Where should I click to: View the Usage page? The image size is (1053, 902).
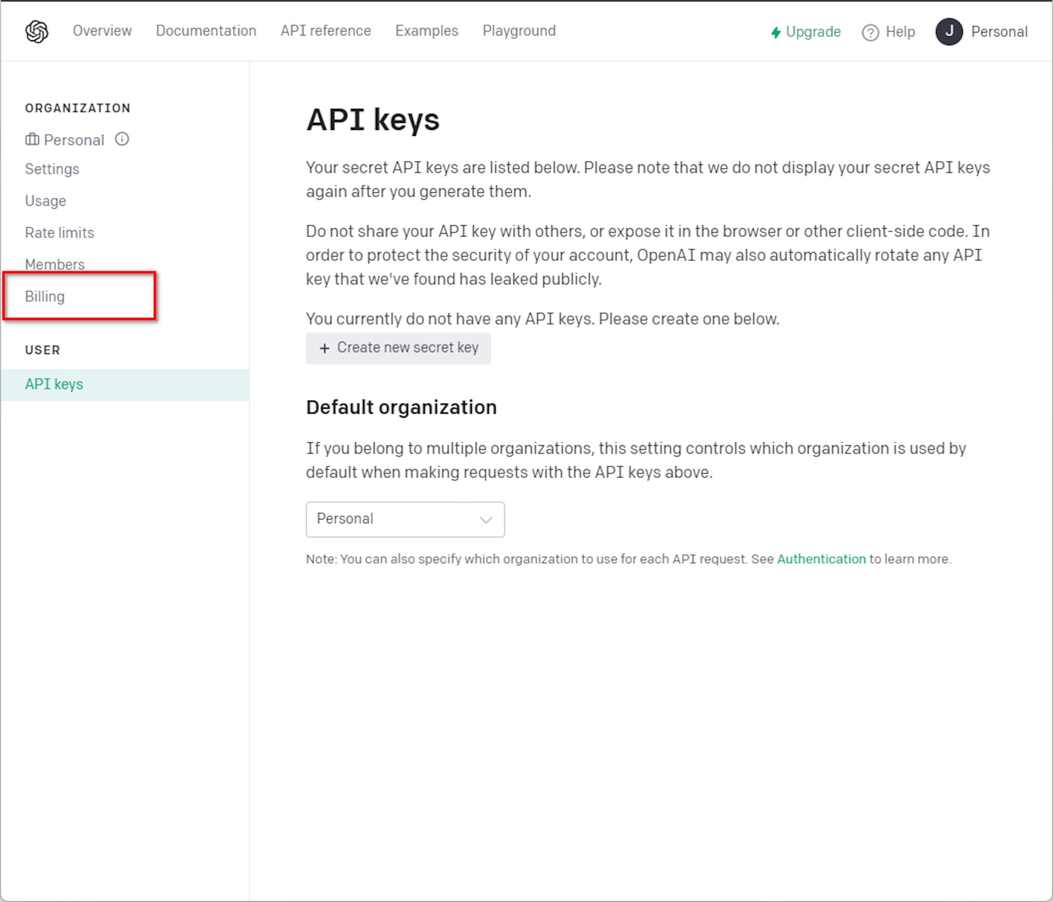click(x=45, y=201)
